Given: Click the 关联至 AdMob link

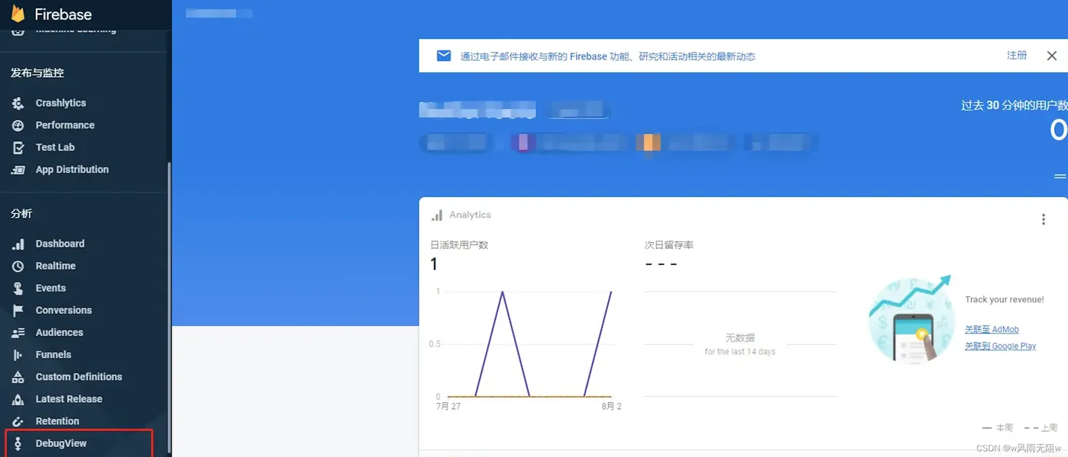Looking at the screenshot, I should pos(992,329).
